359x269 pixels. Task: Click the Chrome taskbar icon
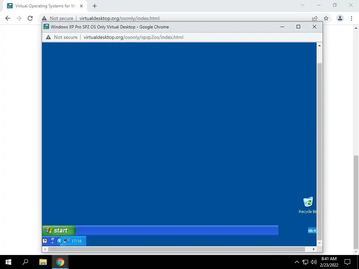tap(60, 262)
